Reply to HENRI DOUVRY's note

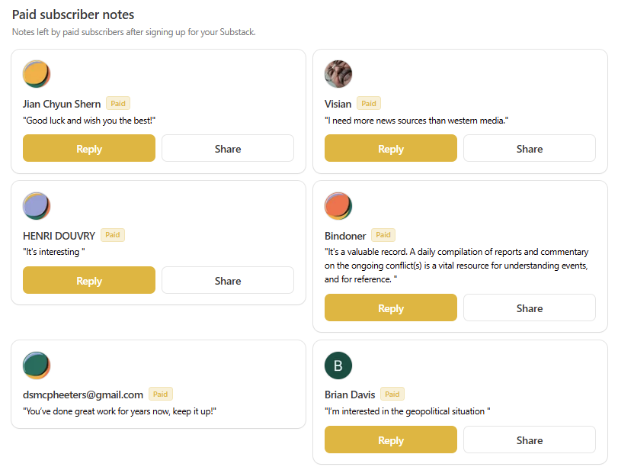pyautogui.click(x=89, y=280)
